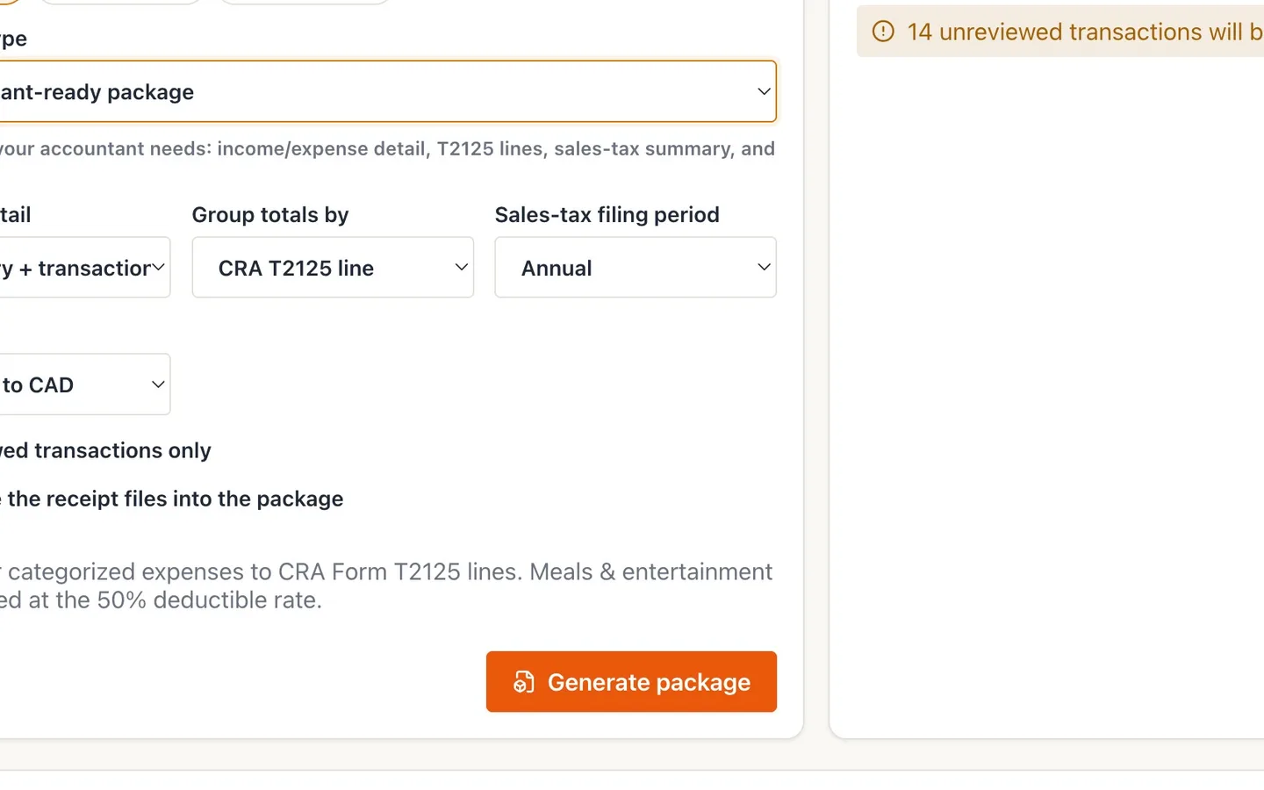Open the export type dropdown showing "ant-ready package"
This screenshot has width=1264, height=790.
pyautogui.click(x=387, y=91)
